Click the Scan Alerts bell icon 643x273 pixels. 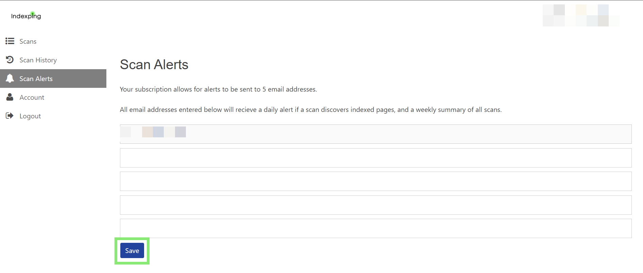click(10, 78)
